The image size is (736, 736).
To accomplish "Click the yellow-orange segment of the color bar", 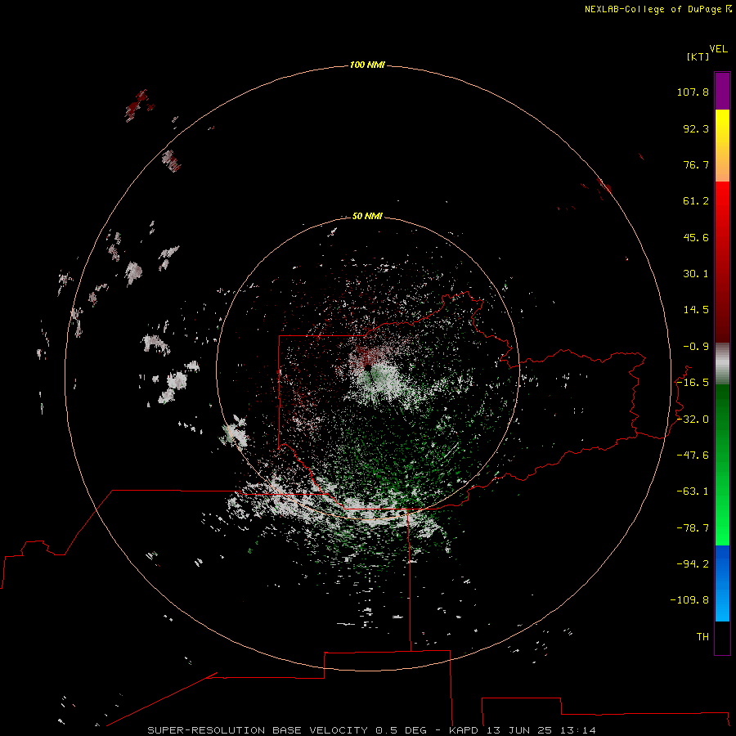I will 722,146.
